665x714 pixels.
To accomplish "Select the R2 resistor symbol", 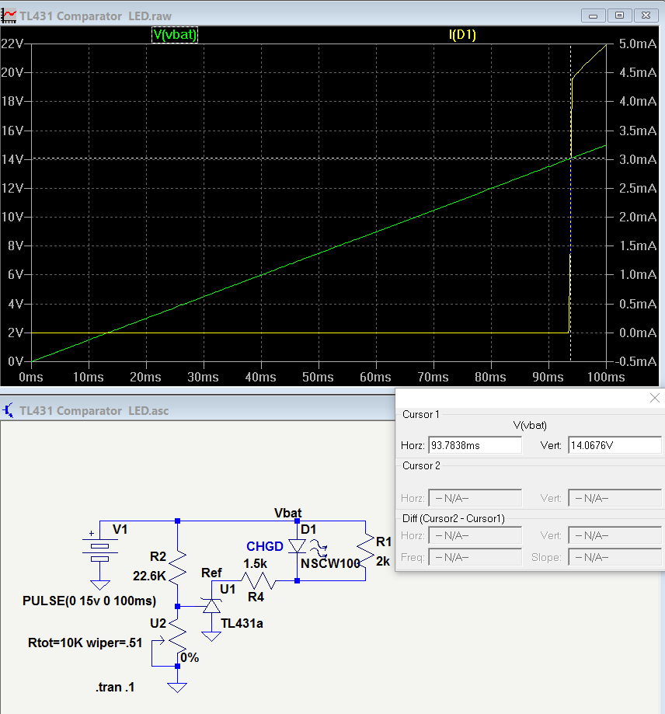I will [x=177, y=567].
